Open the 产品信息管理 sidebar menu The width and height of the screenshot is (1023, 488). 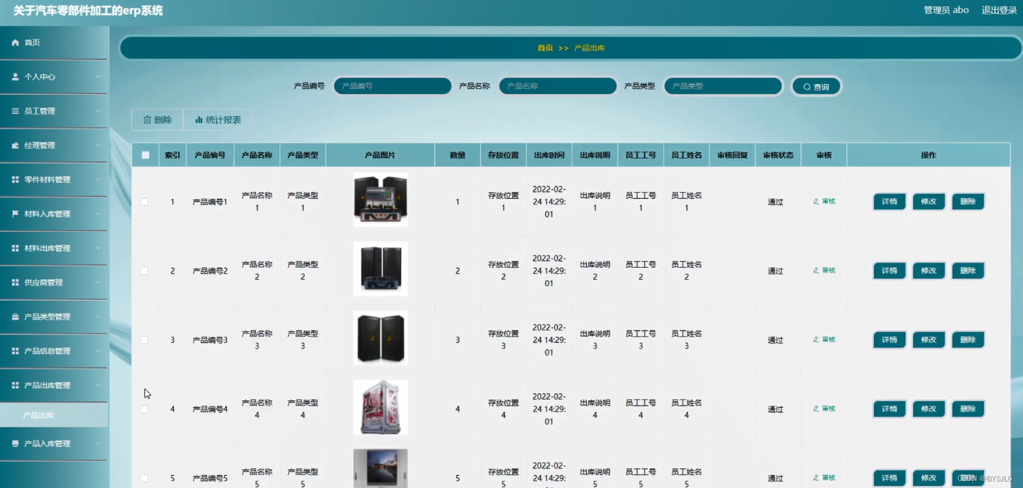(x=54, y=351)
